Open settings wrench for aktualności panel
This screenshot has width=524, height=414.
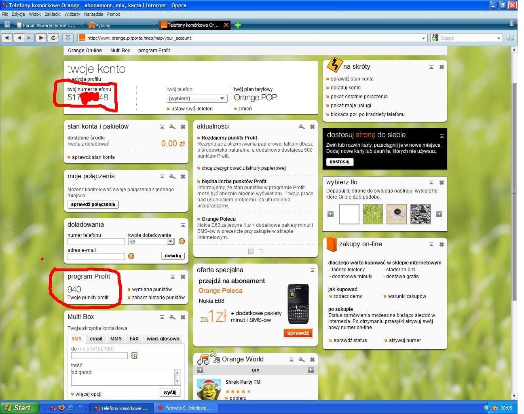(x=302, y=127)
